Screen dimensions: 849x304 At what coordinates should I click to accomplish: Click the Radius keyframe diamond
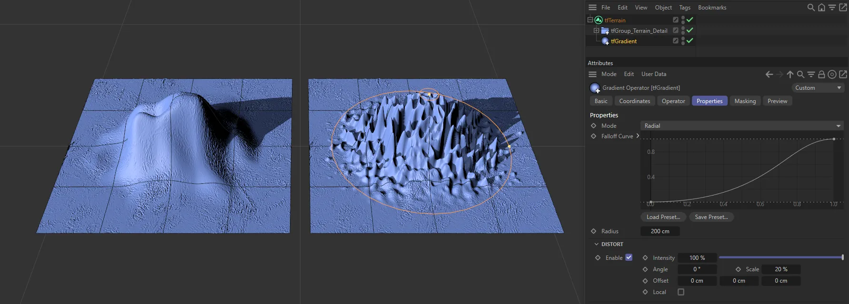coord(593,231)
